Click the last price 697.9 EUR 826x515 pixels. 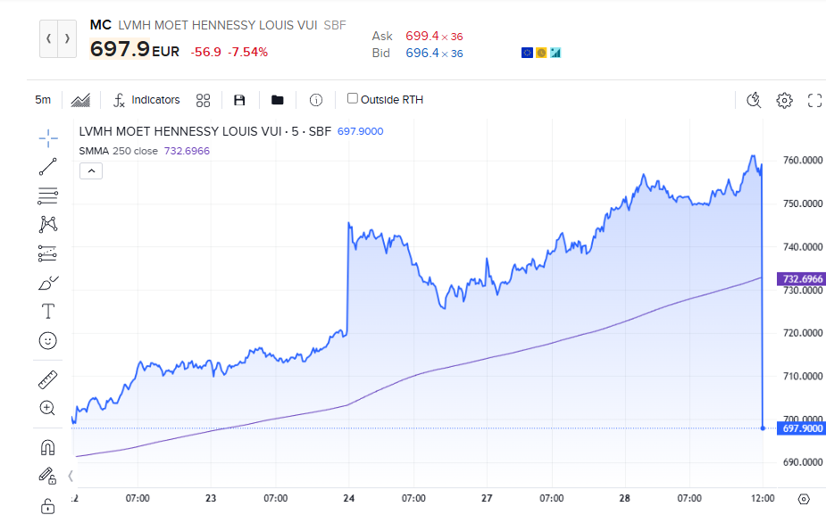click(135, 49)
